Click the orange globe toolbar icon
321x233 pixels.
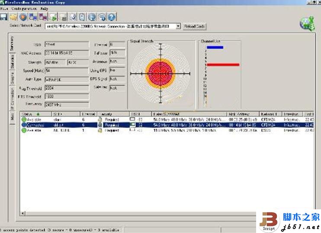tap(23, 17)
